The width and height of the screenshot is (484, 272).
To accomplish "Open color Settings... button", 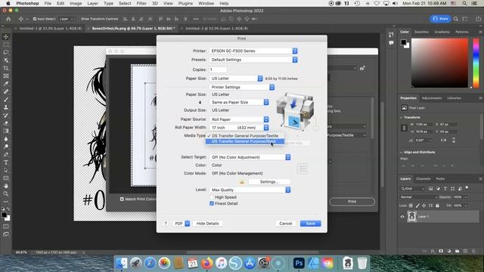I will tap(269, 182).
